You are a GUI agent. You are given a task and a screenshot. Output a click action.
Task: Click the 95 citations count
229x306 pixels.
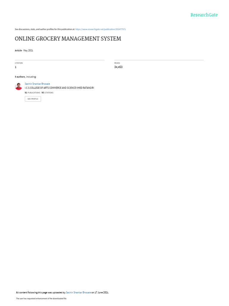pos(47,93)
